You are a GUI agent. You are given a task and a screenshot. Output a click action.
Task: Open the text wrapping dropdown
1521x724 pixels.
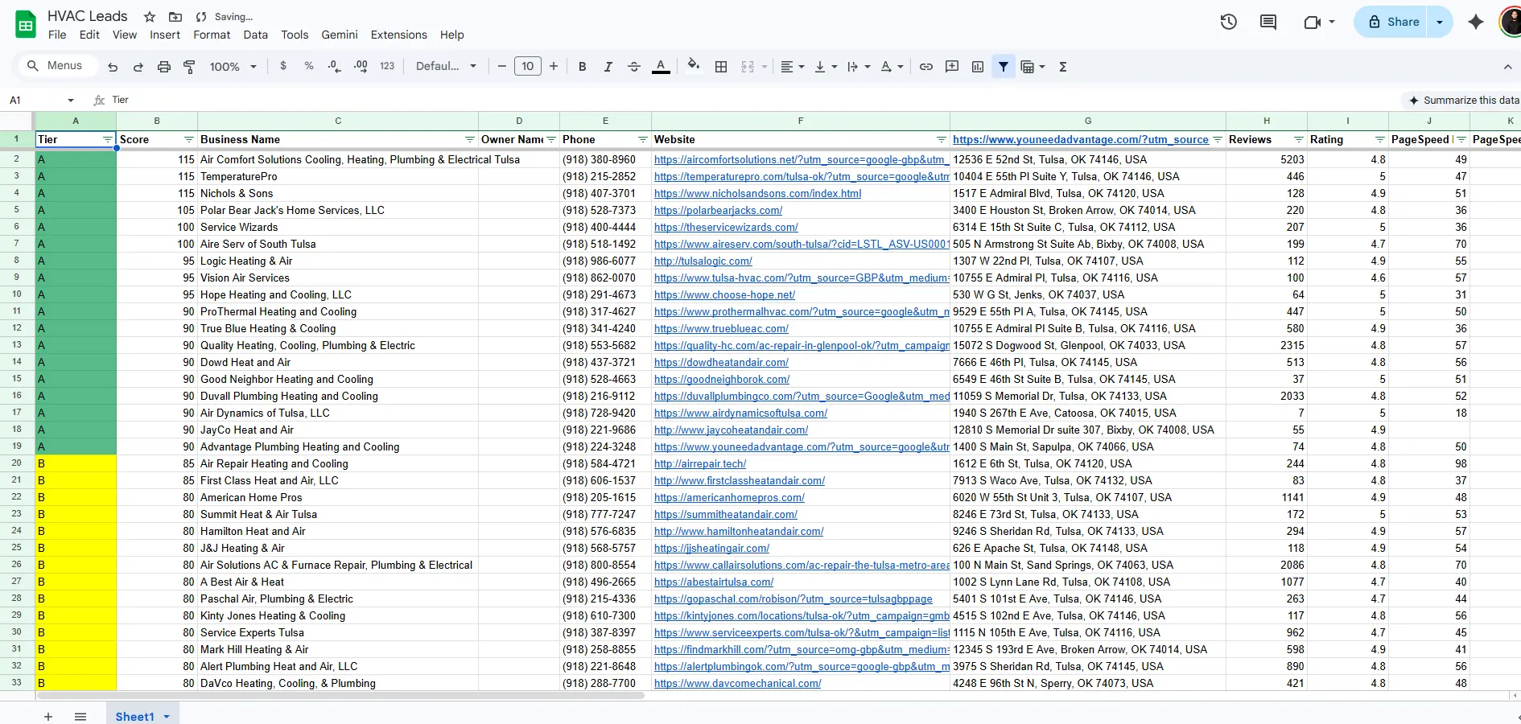tap(859, 67)
